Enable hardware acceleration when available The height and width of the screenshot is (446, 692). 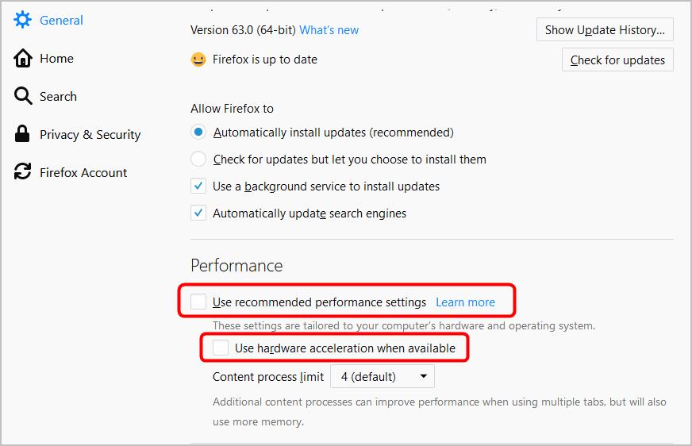pyautogui.click(x=221, y=348)
